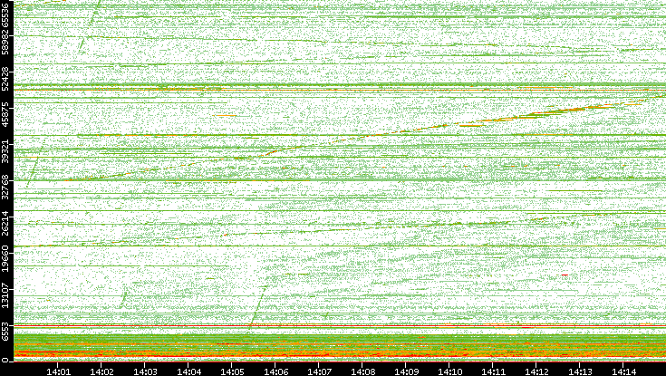666x376 pixels.
Task: Select the 32768 vertical axis label
Action: click(x=5, y=188)
